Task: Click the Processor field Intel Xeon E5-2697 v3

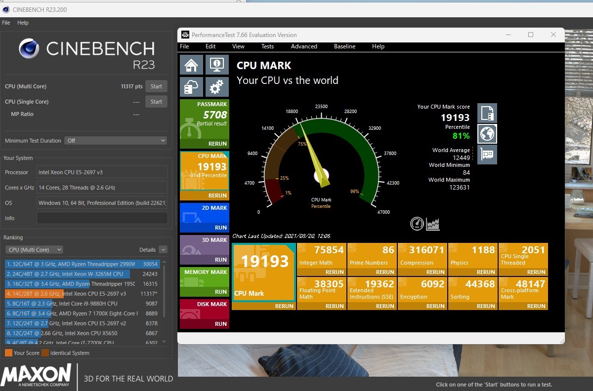Action: tap(102, 172)
